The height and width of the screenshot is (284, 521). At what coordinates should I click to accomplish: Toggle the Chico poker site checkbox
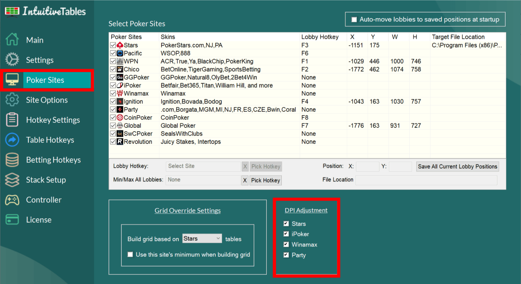[113, 69]
